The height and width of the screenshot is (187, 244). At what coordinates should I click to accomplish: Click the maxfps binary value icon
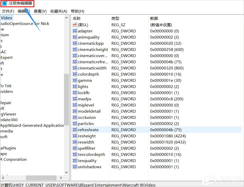[x=74, y=99]
